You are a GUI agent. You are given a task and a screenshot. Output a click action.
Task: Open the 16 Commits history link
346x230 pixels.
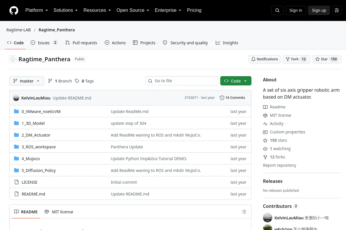(x=232, y=98)
